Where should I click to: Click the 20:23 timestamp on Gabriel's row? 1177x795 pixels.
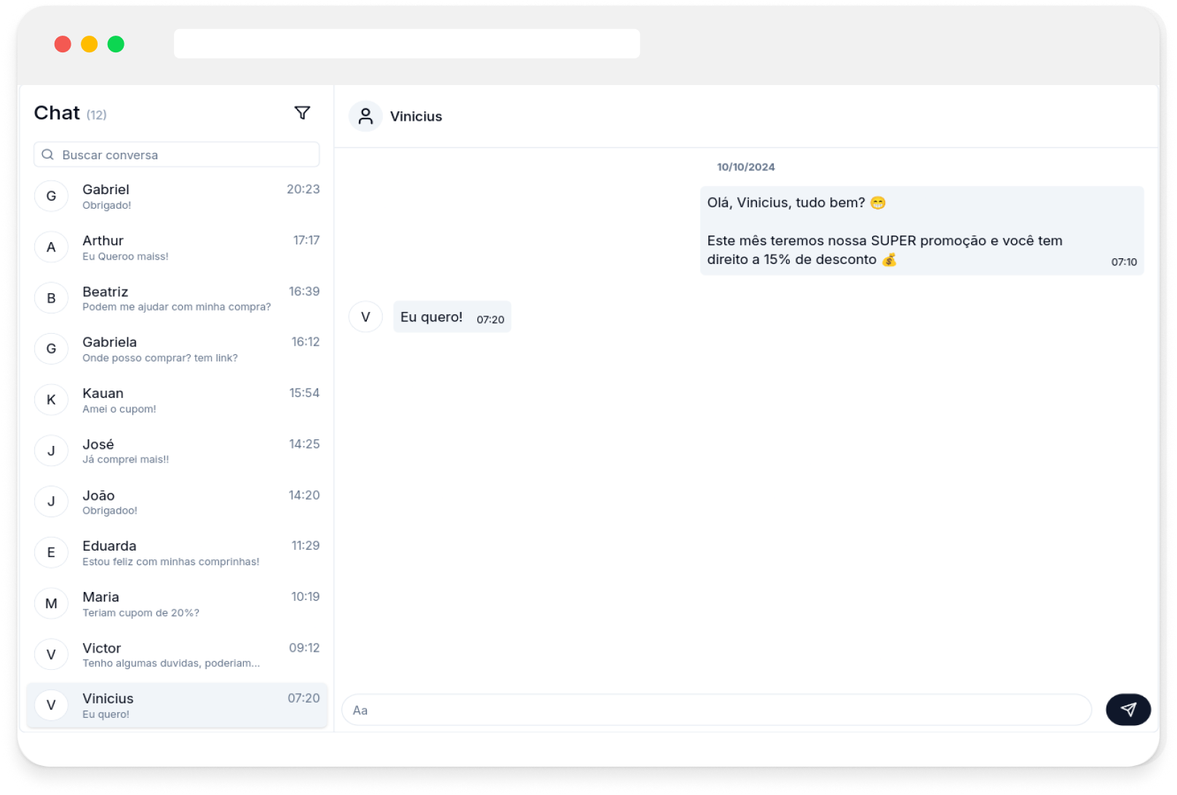[x=303, y=189]
